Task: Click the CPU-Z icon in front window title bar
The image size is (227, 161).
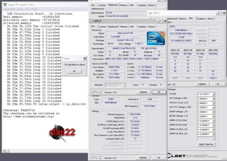Action: point(91,21)
